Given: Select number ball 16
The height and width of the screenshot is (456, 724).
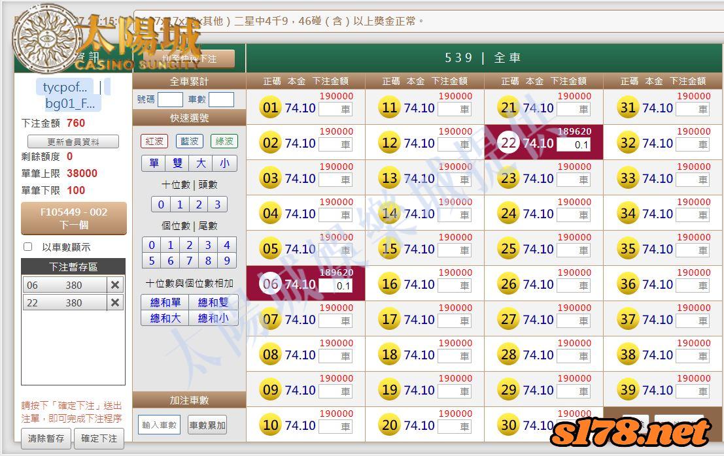Looking at the screenshot, I should click(390, 284).
